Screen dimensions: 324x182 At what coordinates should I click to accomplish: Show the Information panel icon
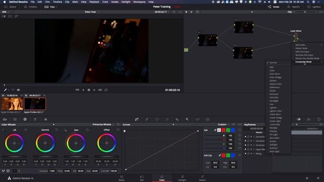(x=319, y=119)
